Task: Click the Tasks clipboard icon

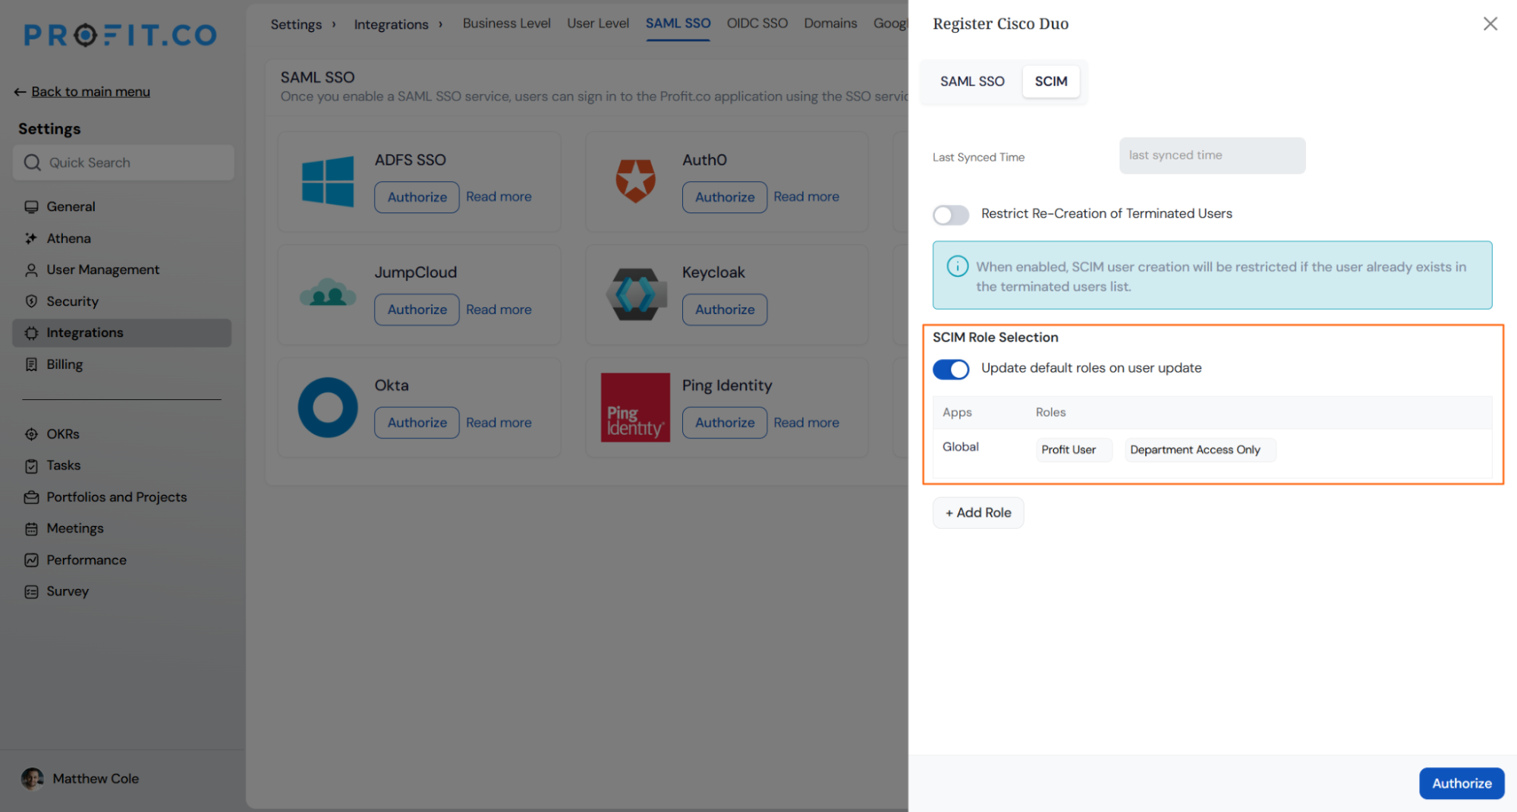Action: pos(31,465)
